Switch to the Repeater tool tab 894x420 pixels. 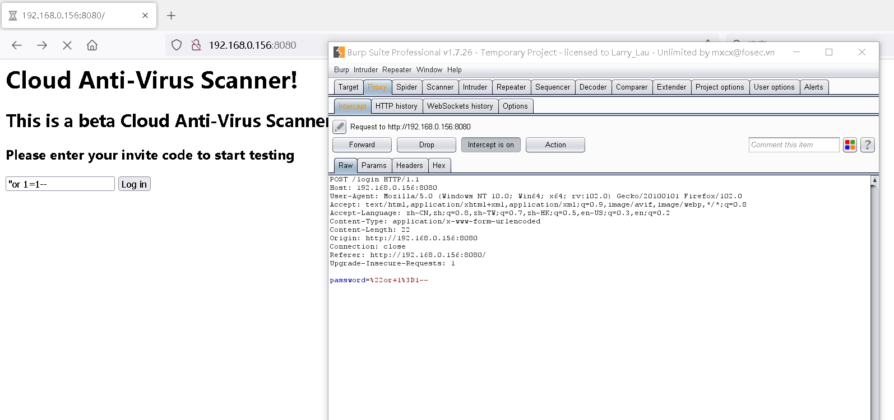pyautogui.click(x=511, y=87)
